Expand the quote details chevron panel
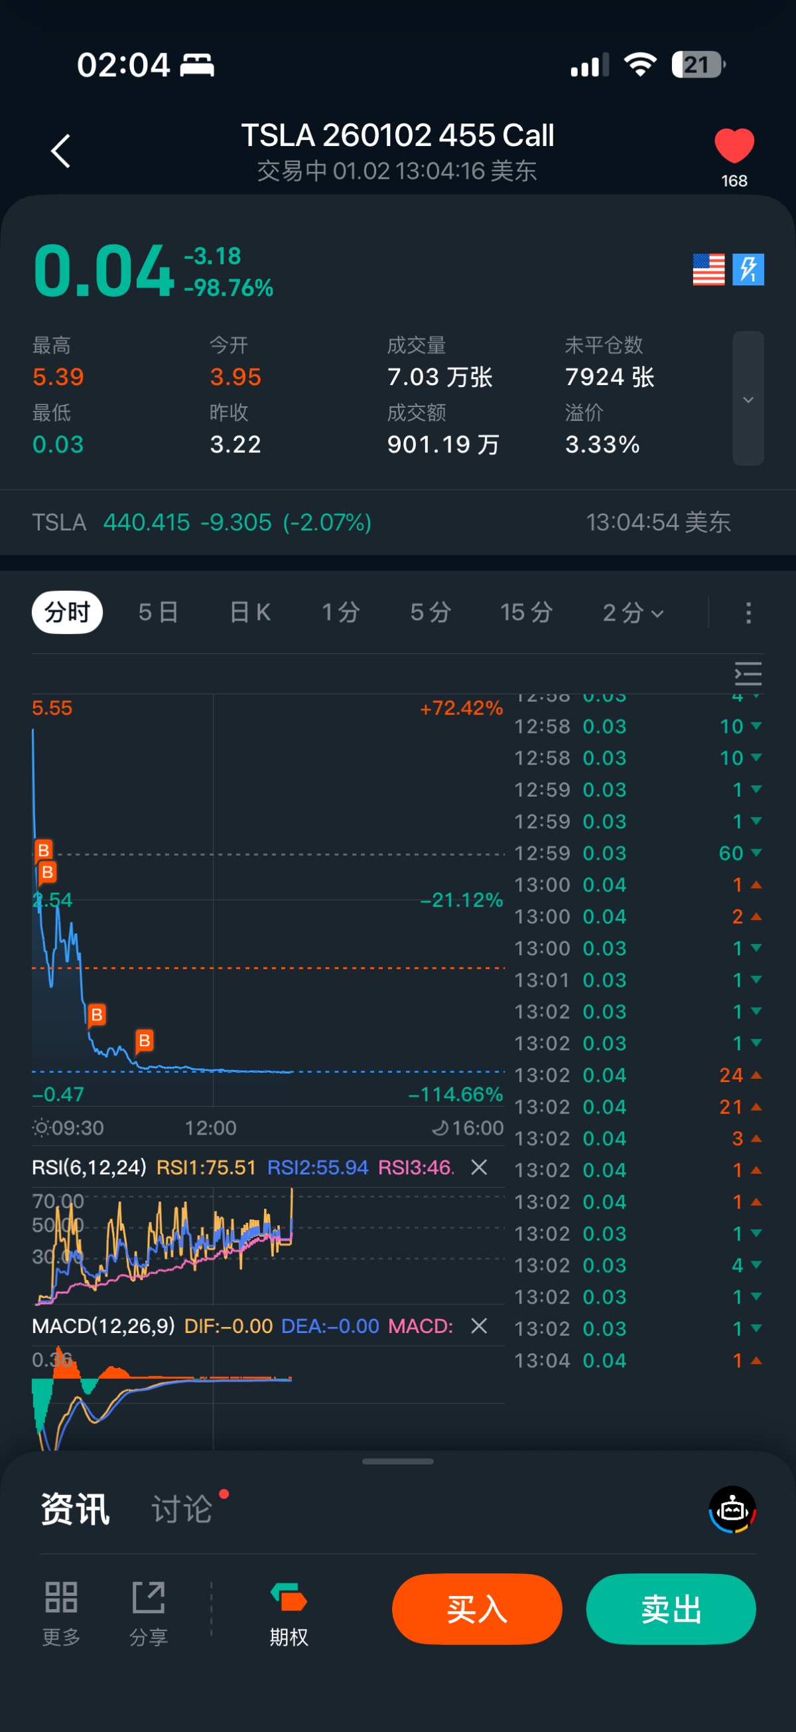 click(748, 398)
